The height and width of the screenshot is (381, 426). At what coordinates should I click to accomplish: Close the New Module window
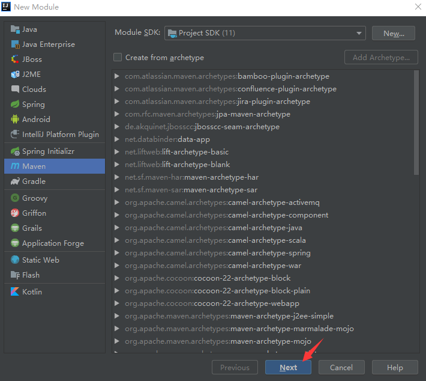[418, 7]
